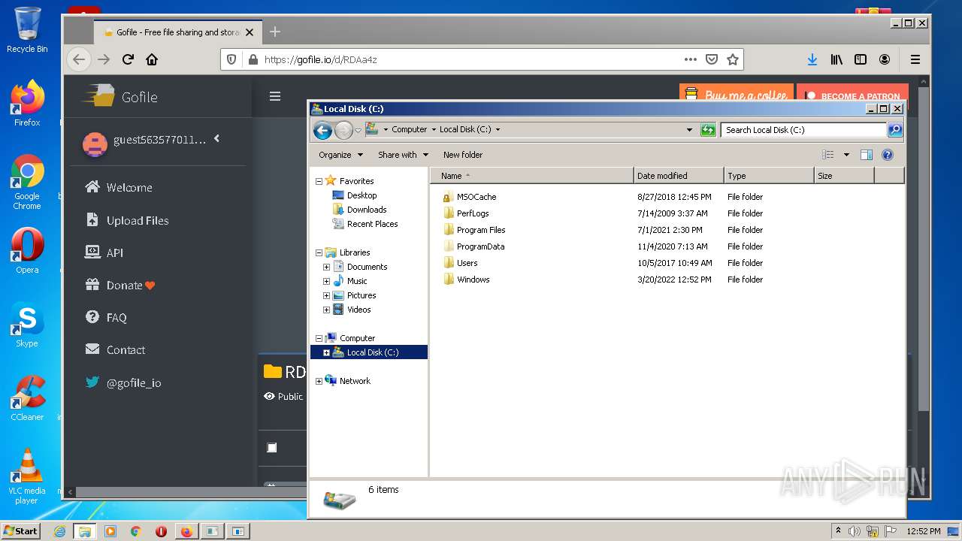962x541 pixels.
Task: Toggle the Gofile sidebar hamburger icon
Action: (x=275, y=96)
